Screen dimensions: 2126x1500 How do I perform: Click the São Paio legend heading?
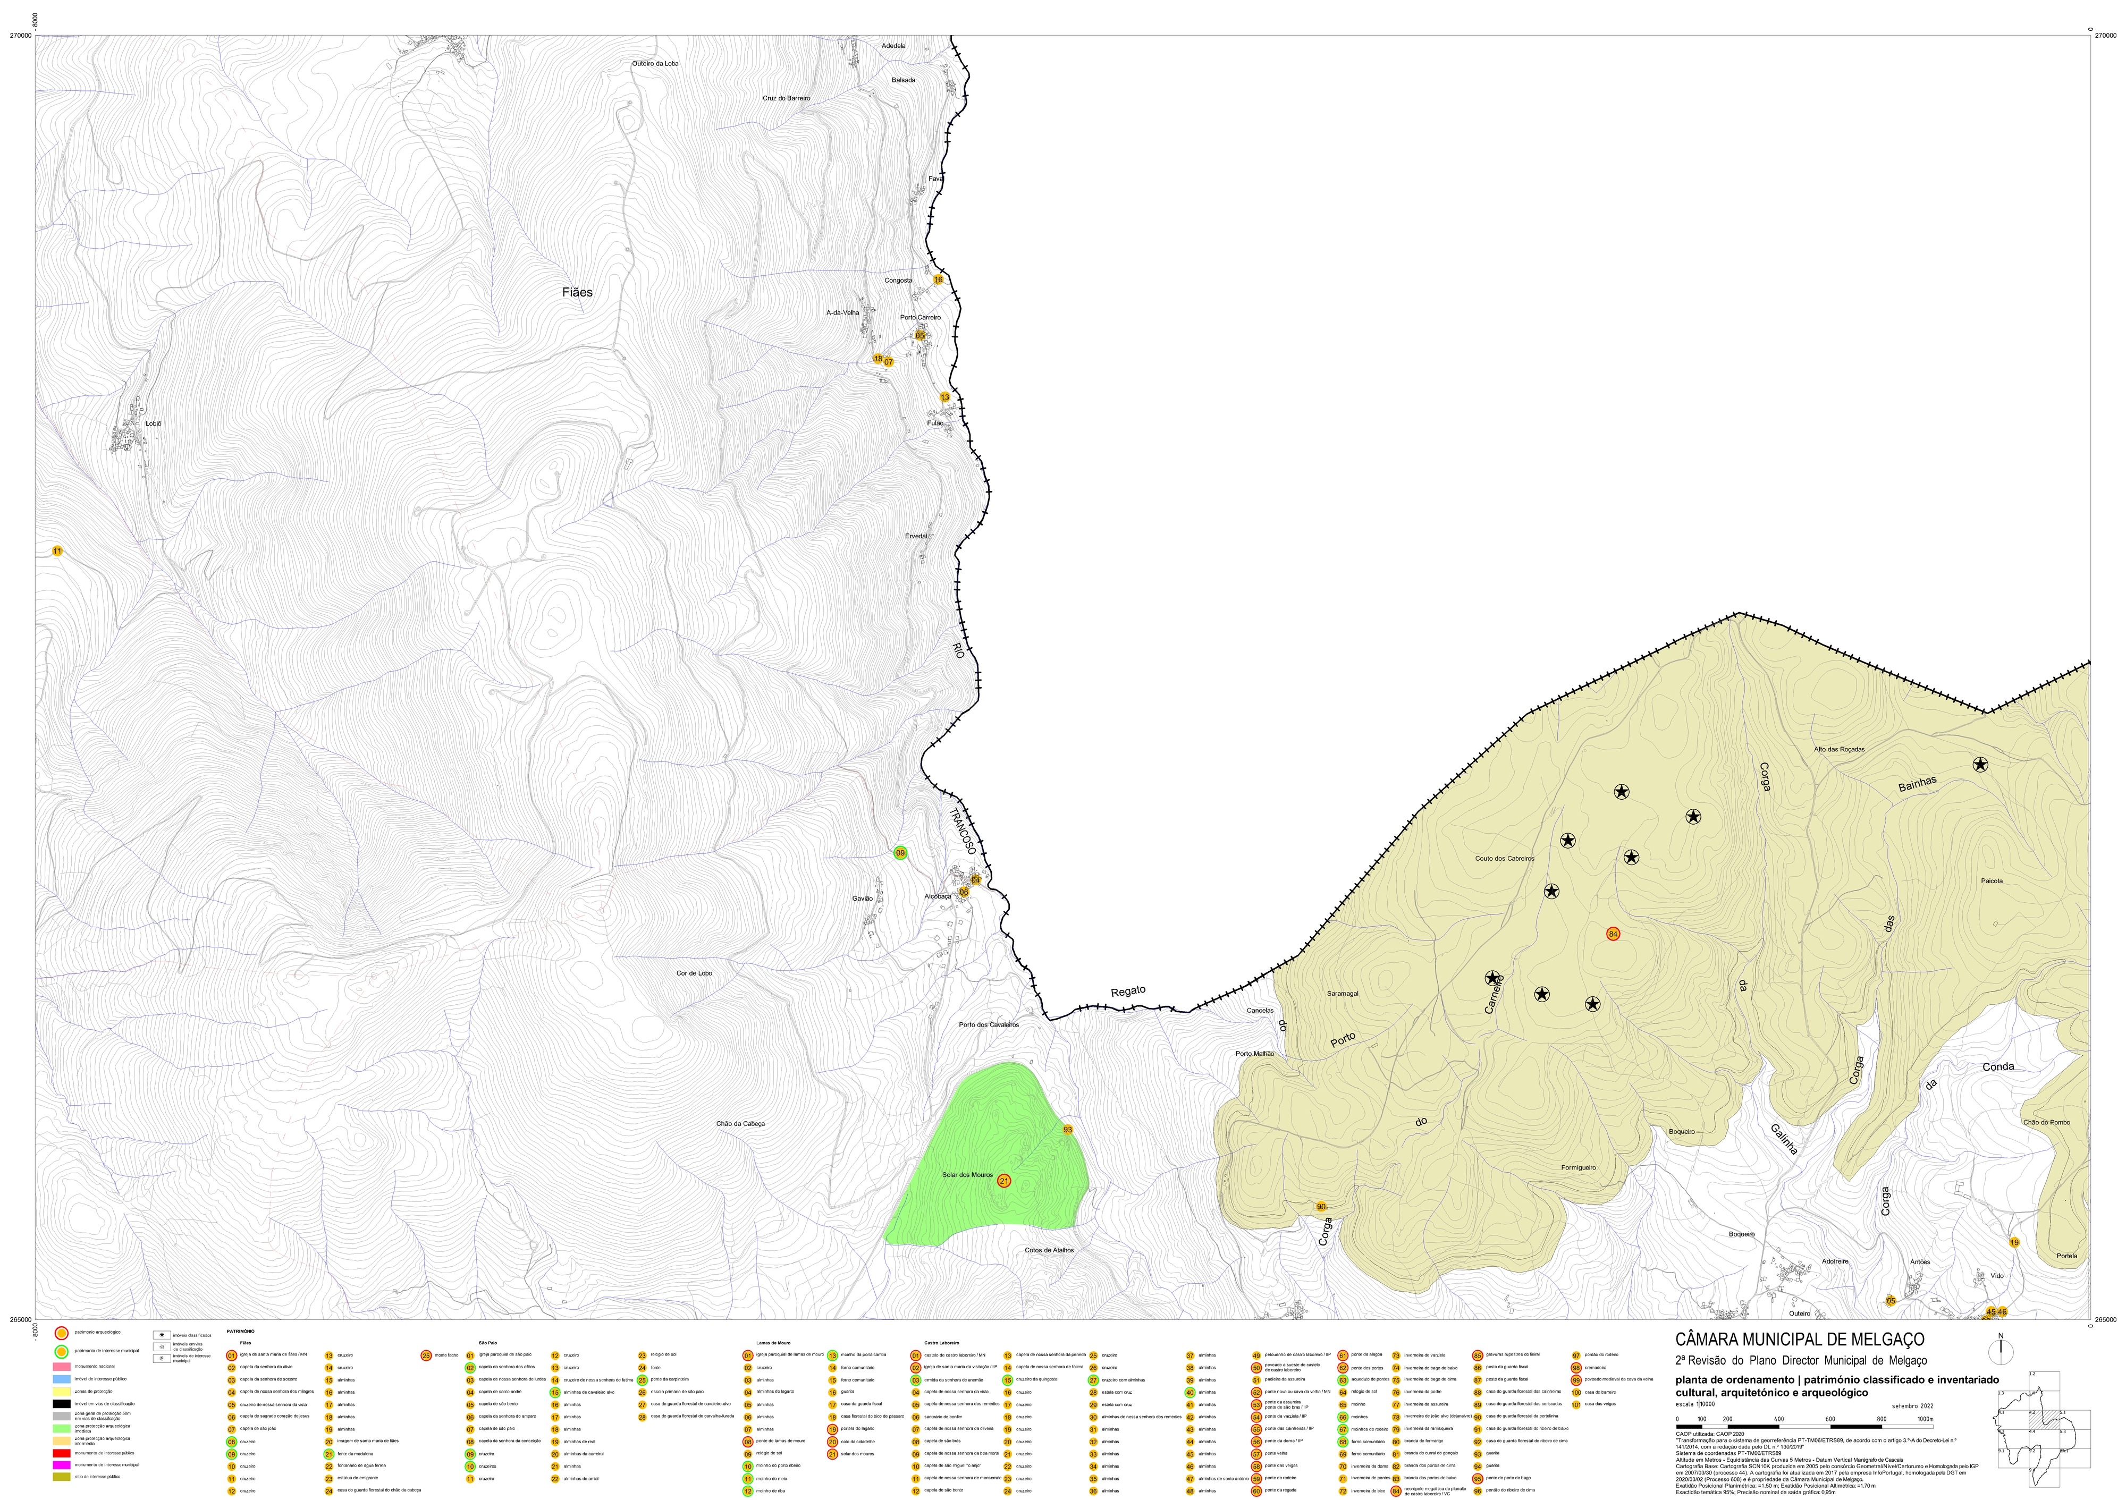488,1343
